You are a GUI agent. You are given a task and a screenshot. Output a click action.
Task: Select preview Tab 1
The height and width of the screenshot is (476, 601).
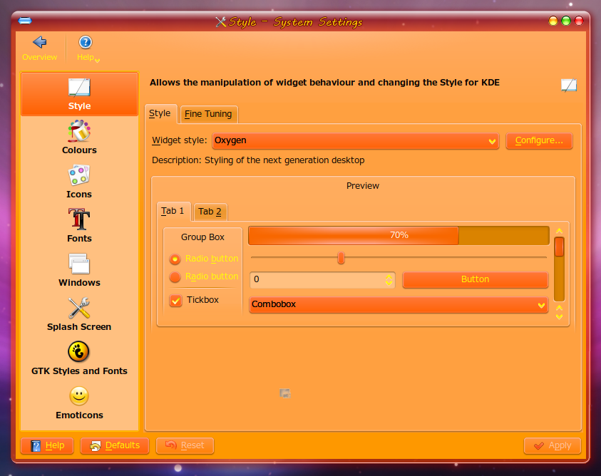click(173, 211)
